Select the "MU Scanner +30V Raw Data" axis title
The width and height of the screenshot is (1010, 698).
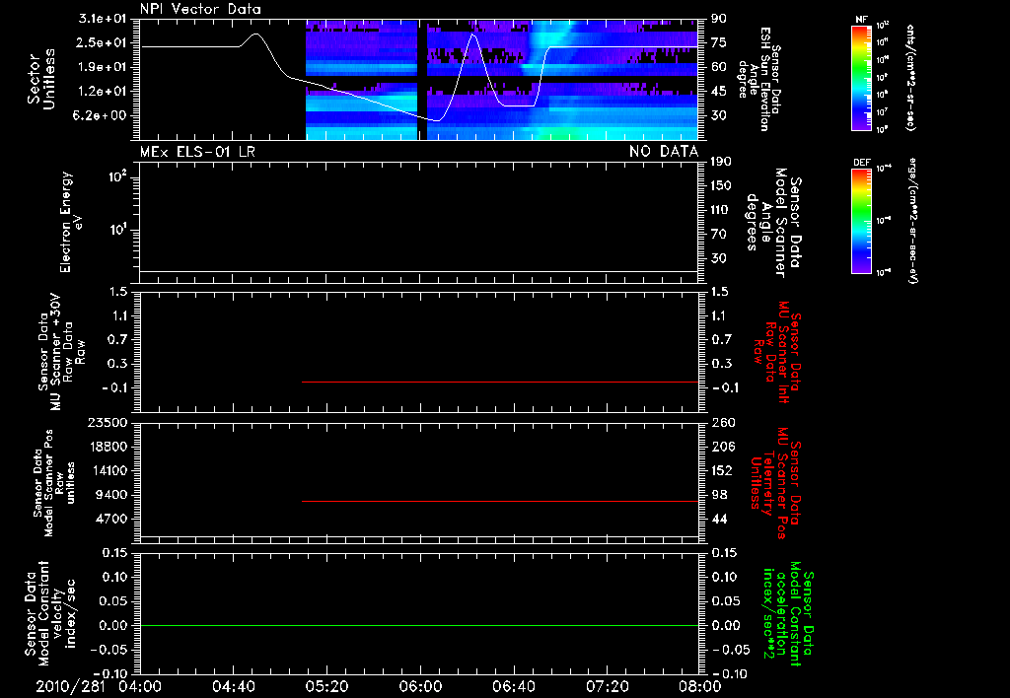(61, 352)
